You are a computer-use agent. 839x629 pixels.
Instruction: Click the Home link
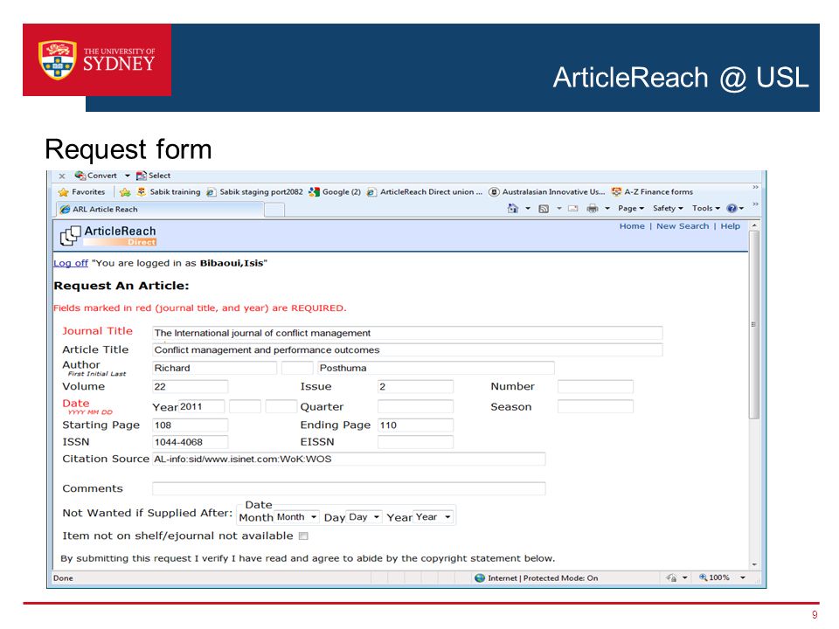[632, 226]
